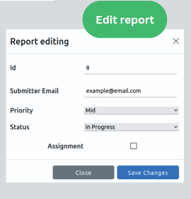Click the Priority label
The width and height of the screenshot is (191, 199).
[21, 110]
